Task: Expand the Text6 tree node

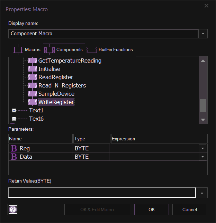Action: click(14, 119)
